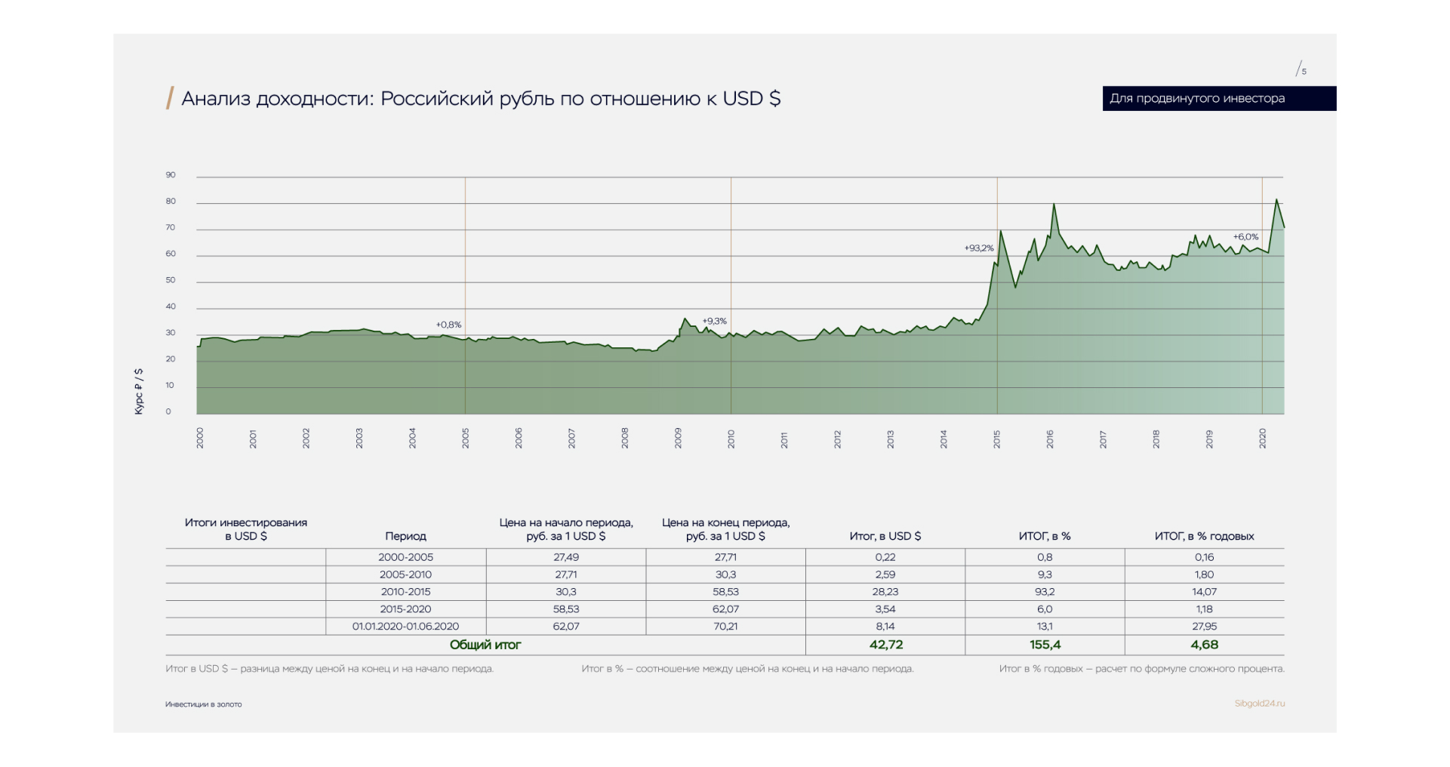Click the orange slash beside the slide title
Screen dimensions: 1450x767
click(x=170, y=98)
